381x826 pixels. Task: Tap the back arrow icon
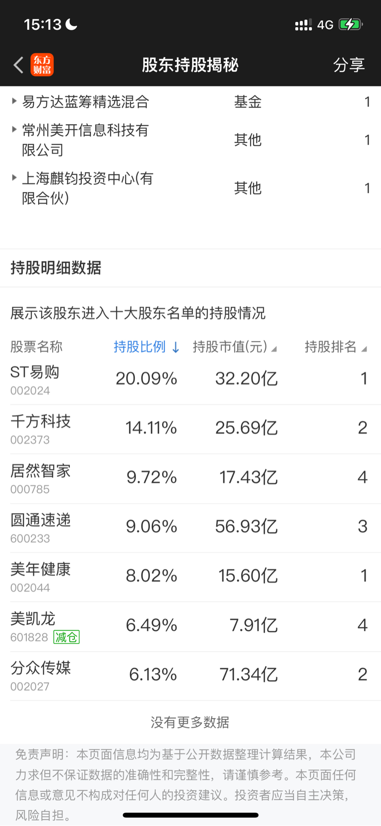click(x=18, y=65)
